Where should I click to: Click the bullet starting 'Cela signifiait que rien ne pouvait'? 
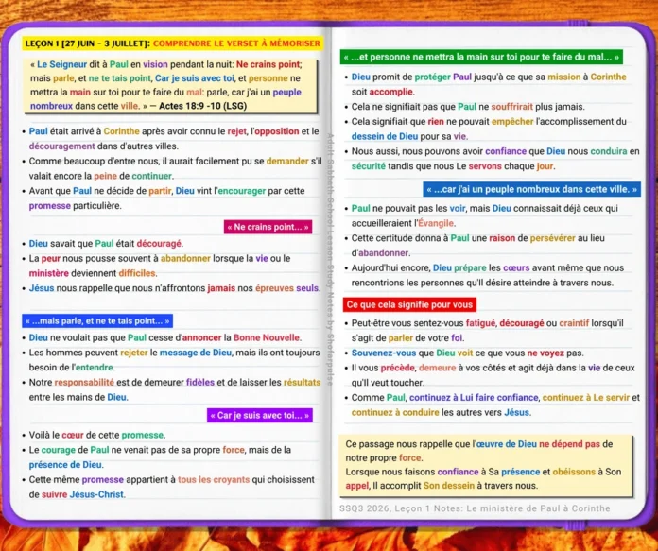(486, 129)
